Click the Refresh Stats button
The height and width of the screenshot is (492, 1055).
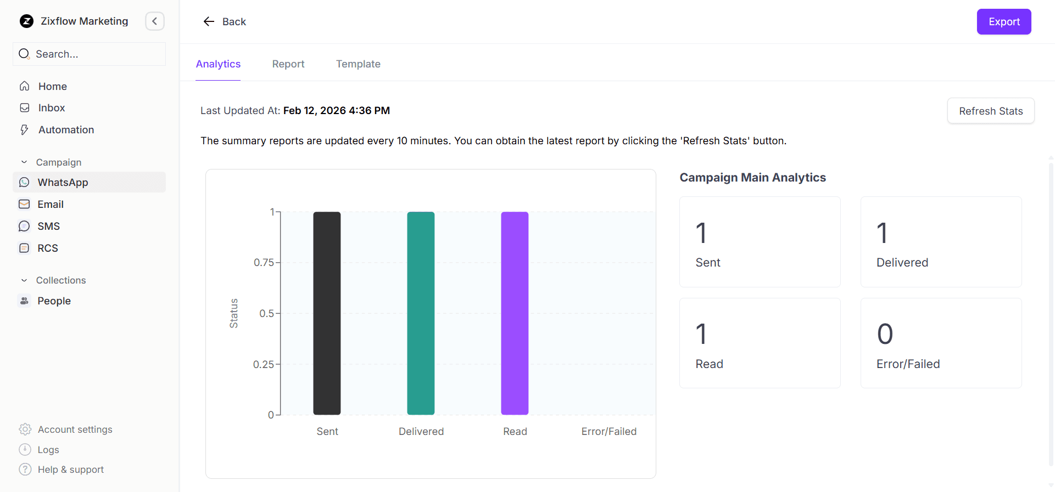coord(990,111)
